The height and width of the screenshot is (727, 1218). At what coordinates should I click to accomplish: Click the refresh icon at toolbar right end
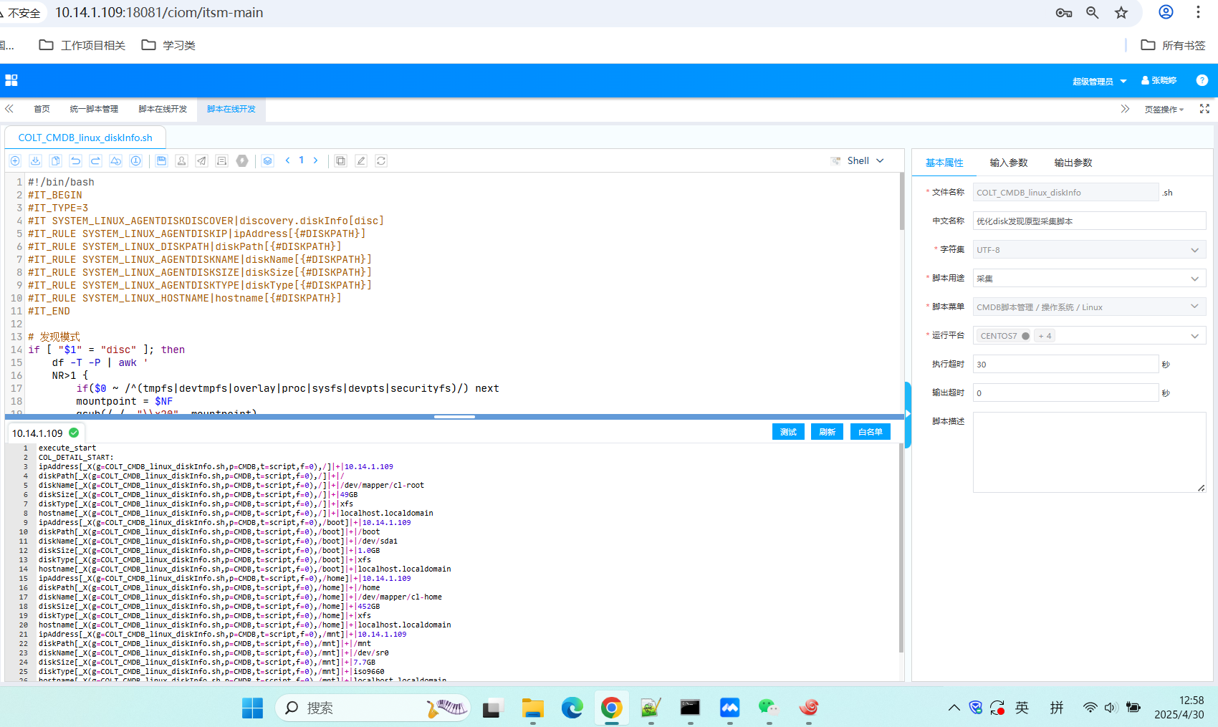click(380, 160)
